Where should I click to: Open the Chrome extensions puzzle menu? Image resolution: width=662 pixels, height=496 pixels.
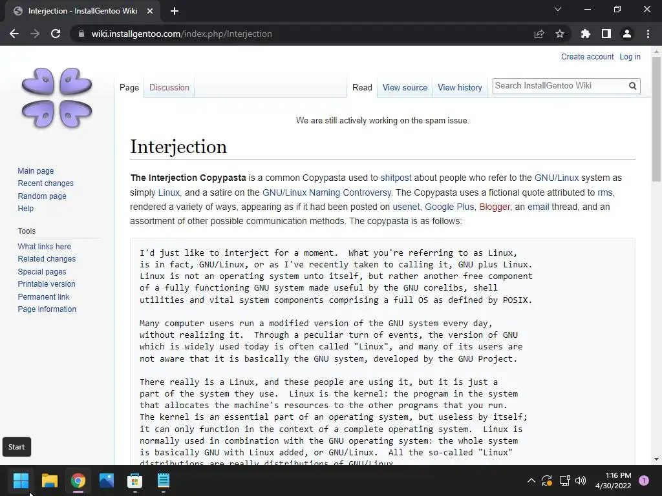pos(585,34)
